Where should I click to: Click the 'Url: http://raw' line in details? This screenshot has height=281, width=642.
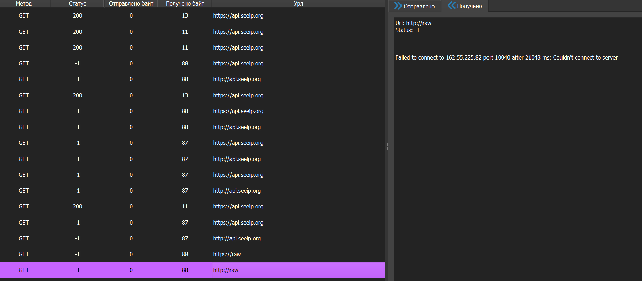tap(413, 23)
